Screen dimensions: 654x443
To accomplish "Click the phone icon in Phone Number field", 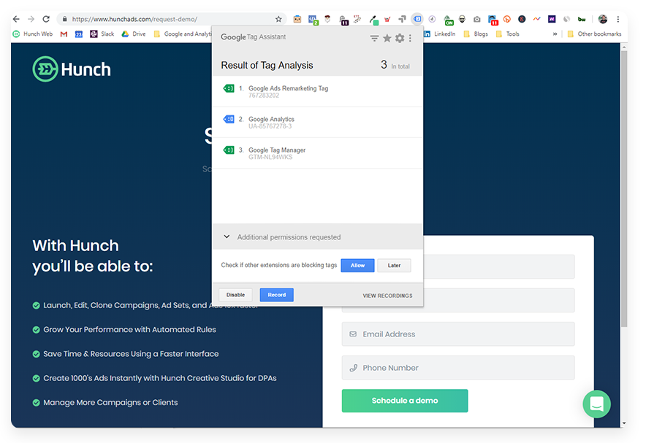I will pyautogui.click(x=352, y=367).
